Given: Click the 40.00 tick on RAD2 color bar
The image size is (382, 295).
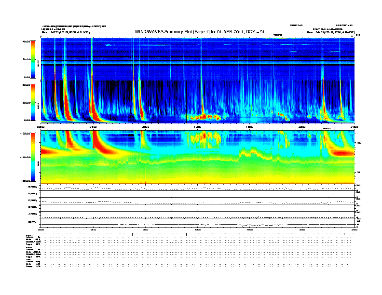Looking at the screenshot, I should [26, 41].
